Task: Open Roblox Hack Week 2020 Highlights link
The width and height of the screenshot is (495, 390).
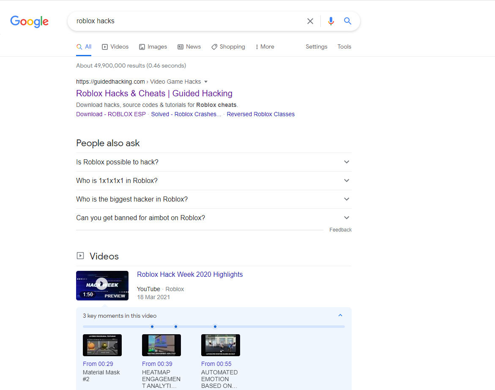Action: point(190,275)
